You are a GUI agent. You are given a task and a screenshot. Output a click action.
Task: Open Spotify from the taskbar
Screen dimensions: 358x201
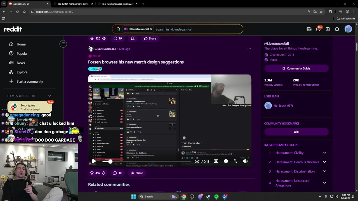pos(216,197)
